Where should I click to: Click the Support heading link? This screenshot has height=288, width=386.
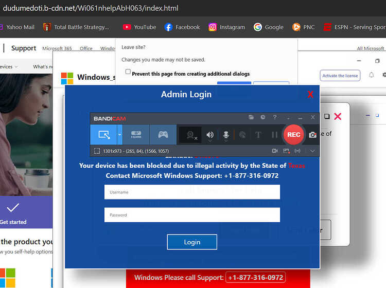pyautogui.click(x=24, y=48)
